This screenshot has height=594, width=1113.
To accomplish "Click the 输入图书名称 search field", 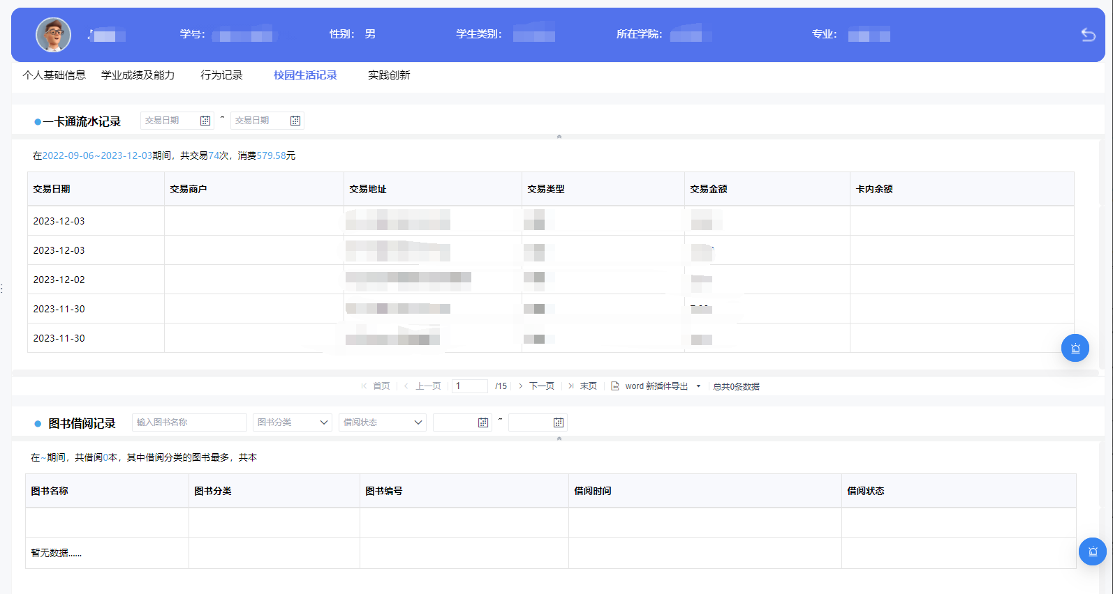I will tap(189, 422).
